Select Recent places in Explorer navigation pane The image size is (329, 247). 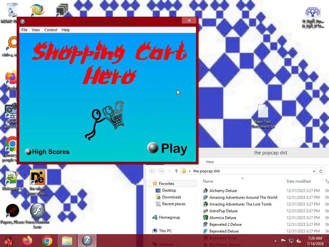point(173,204)
